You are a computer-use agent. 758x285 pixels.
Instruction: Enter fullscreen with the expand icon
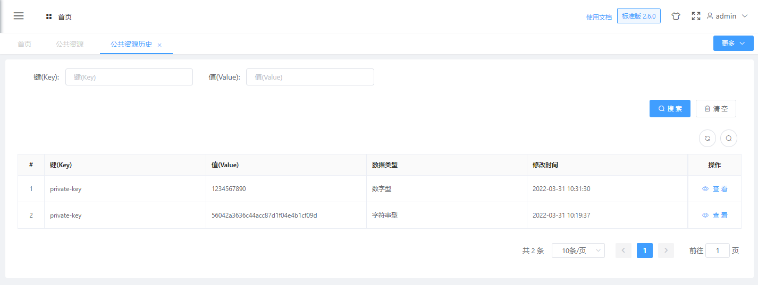696,16
